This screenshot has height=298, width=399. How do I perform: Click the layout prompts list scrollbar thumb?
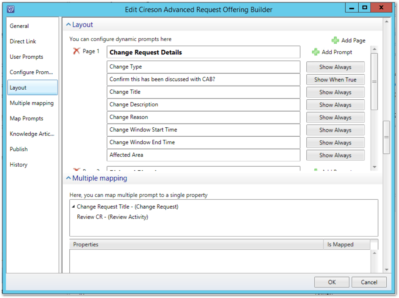point(374,81)
